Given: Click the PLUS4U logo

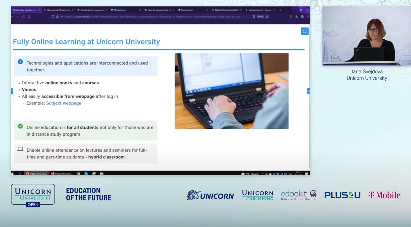Looking at the screenshot, I should [342, 195].
